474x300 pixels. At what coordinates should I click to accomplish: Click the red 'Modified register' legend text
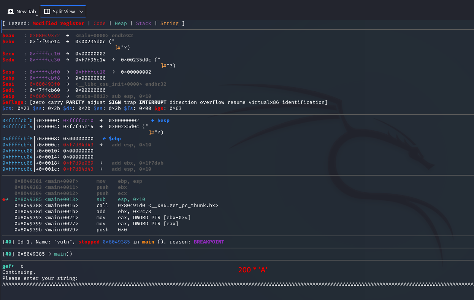coord(58,24)
